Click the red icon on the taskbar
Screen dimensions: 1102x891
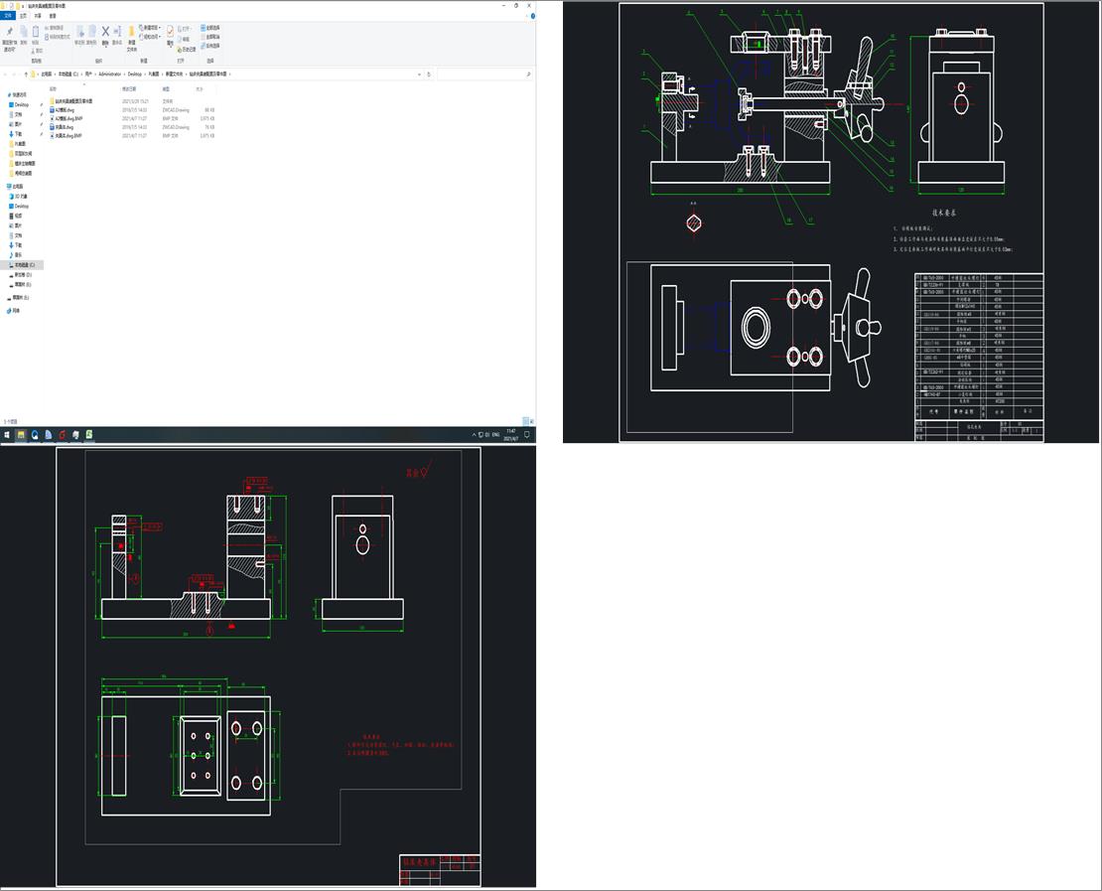62,435
